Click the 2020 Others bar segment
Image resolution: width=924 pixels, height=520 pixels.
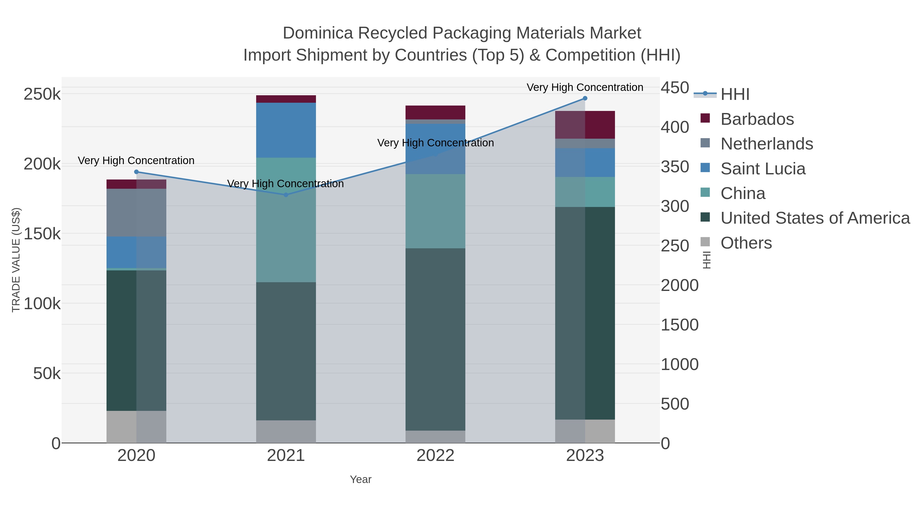pos(136,427)
